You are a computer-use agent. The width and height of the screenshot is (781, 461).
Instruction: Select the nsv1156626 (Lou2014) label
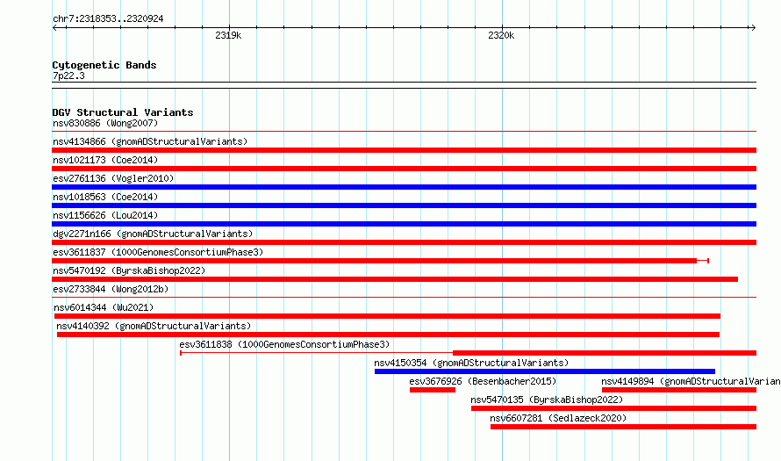[105, 215]
